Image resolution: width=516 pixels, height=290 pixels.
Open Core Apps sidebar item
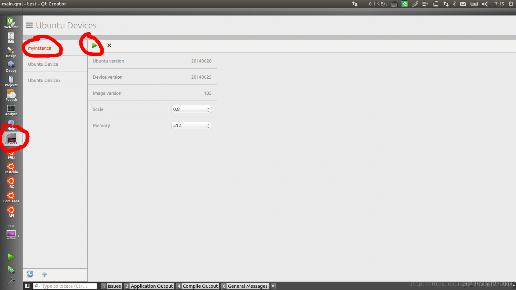point(11,197)
